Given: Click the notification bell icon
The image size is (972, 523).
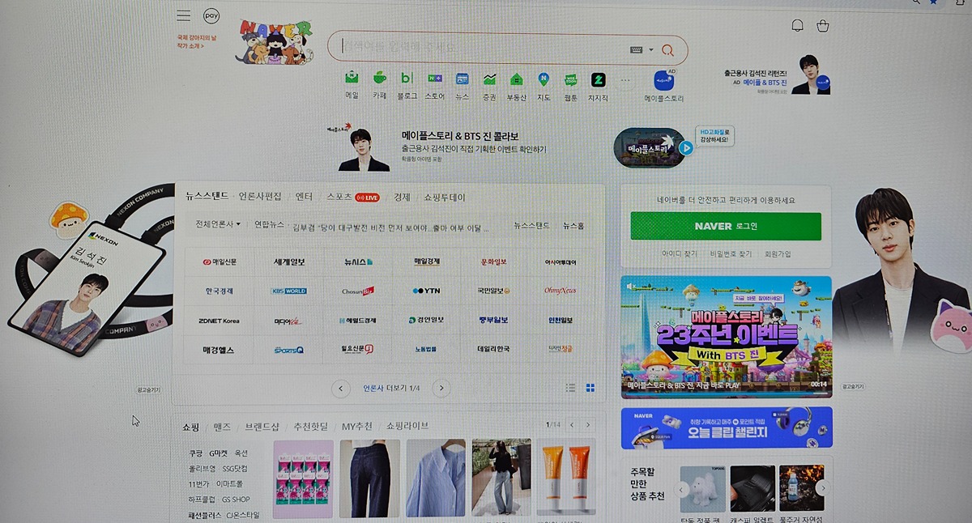Looking at the screenshot, I should (797, 26).
